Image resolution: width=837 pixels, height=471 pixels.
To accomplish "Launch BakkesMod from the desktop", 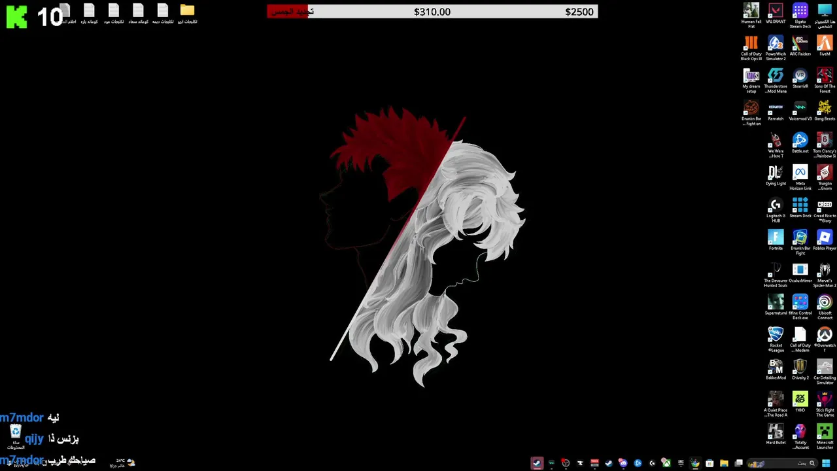I will tap(776, 370).
